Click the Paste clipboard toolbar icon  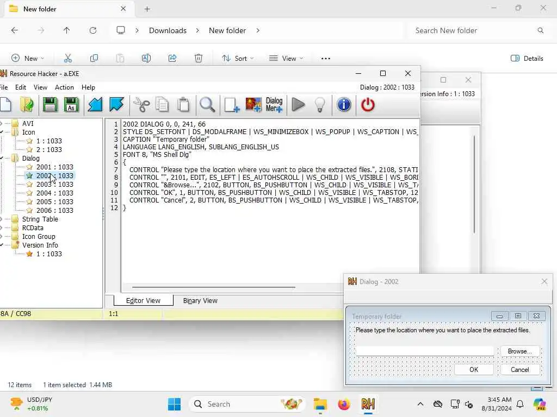pyautogui.click(x=184, y=105)
